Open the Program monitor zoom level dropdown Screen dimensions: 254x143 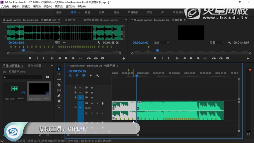click(x=161, y=43)
